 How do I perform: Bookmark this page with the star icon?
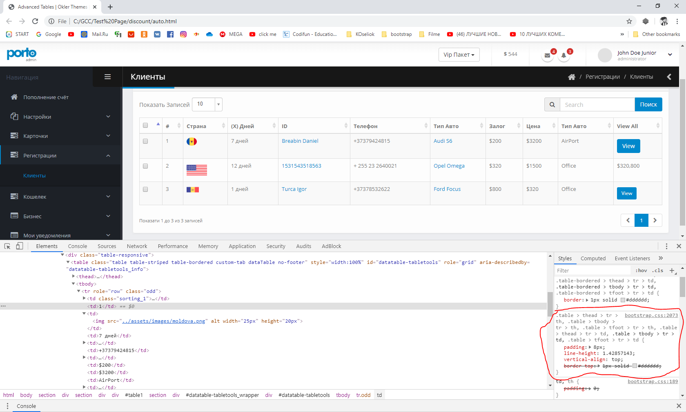(629, 21)
